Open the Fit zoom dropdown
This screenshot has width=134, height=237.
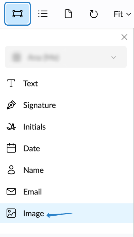122,14
